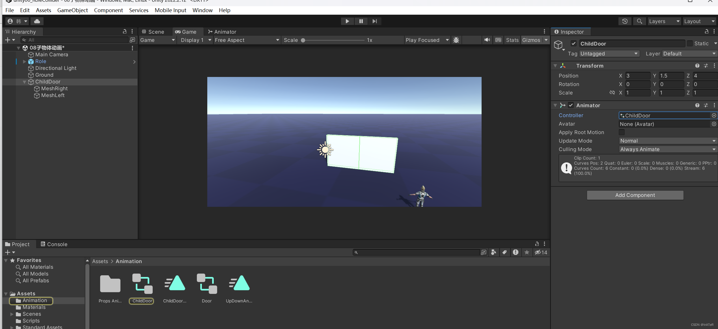
Task: Toggle the ChildDoor active checkbox
Action: pyautogui.click(x=573, y=44)
